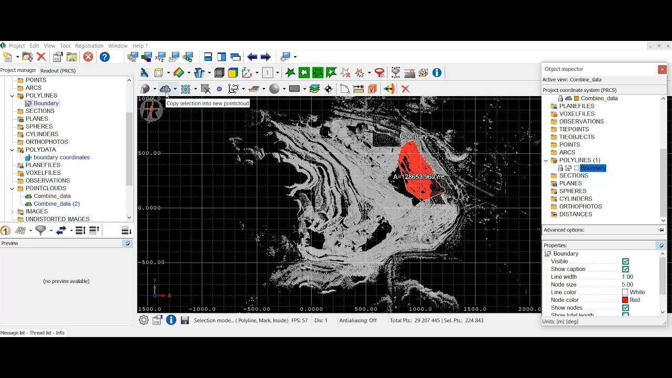
Task: Check the Boundary visibility box in Object inspector
Action: point(576,168)
